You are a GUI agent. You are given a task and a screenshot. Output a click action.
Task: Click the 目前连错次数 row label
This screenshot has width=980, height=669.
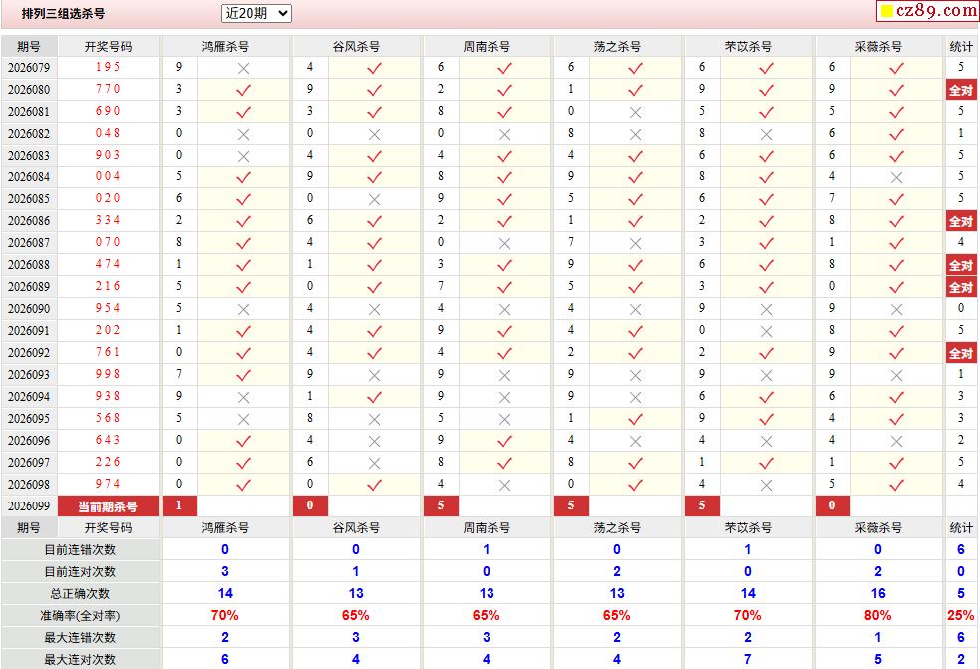coord(80,550)
